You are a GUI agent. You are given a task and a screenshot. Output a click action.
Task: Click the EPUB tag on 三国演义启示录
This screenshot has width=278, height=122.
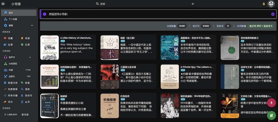pos(123,70)
